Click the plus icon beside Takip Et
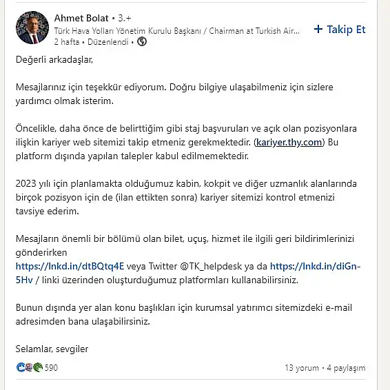Screen dimensions: 390x390 coord(318,30)
